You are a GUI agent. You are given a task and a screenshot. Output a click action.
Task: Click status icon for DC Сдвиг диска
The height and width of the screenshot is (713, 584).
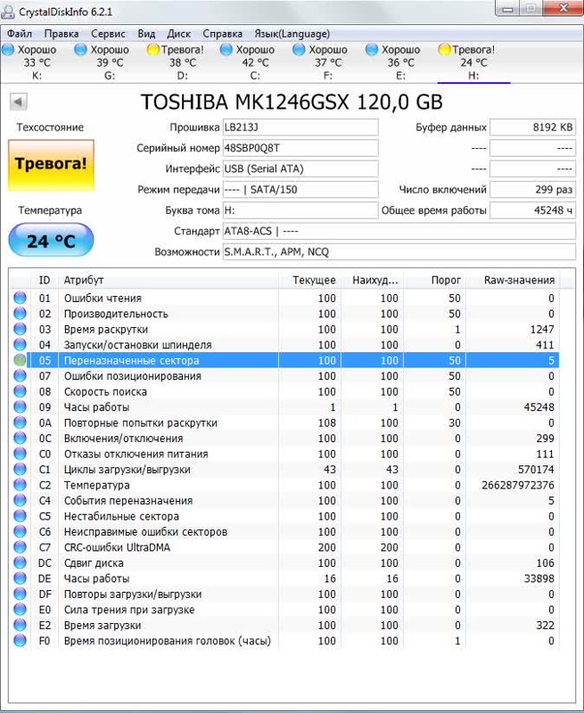[x=20, y=562]
